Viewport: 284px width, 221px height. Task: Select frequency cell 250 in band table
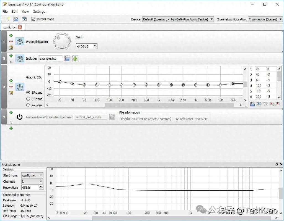(x=260, y=97)
